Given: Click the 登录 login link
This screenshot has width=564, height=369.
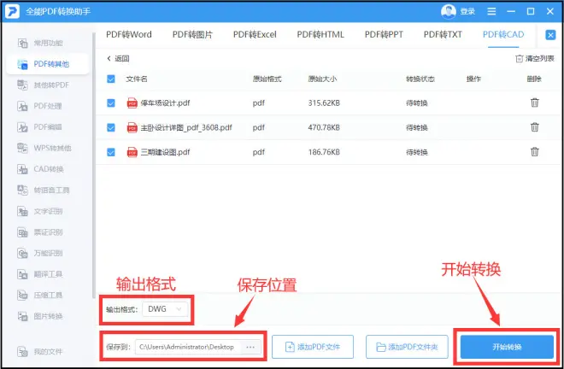Looking at the screenshot, I should tap(467, 11).
